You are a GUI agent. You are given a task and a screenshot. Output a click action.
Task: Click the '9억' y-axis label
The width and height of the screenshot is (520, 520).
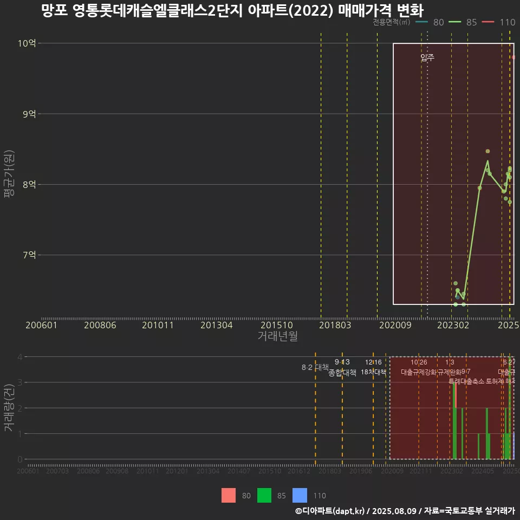(29, 114)
